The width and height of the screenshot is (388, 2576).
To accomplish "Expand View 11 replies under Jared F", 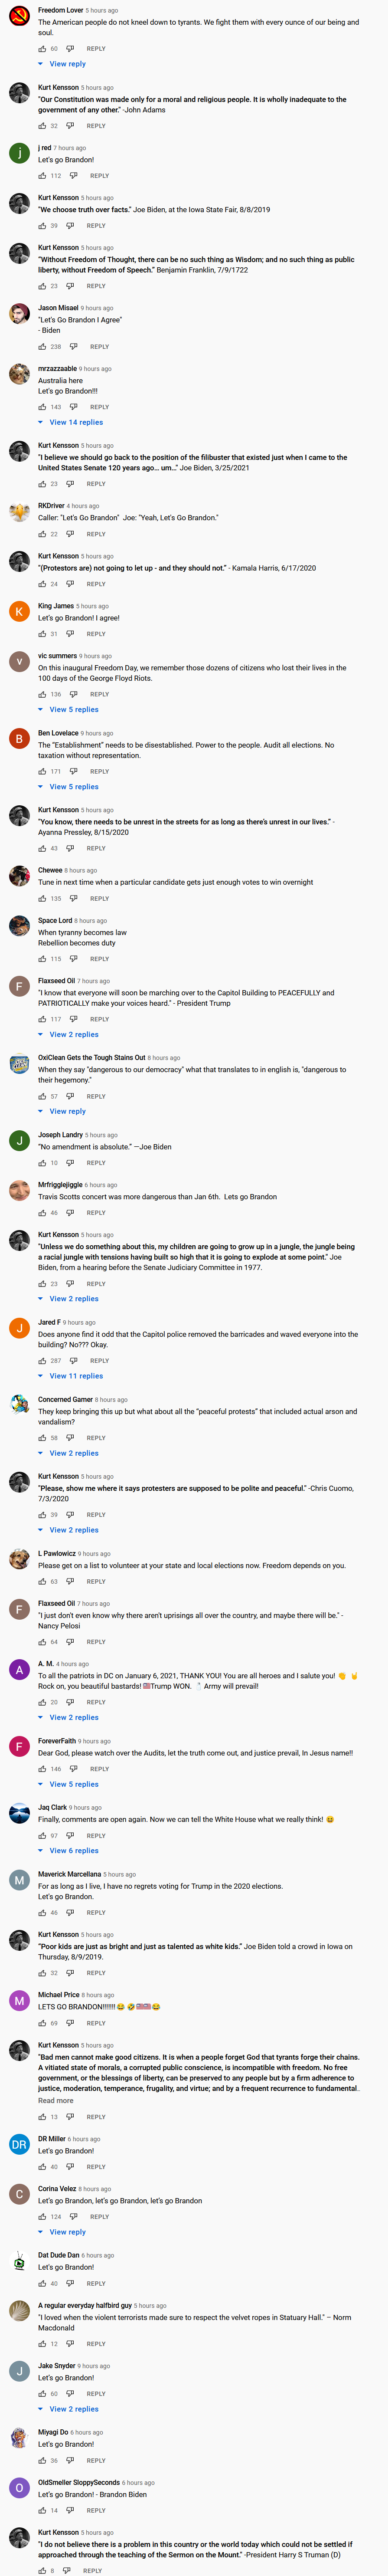I will point(76,1376).
